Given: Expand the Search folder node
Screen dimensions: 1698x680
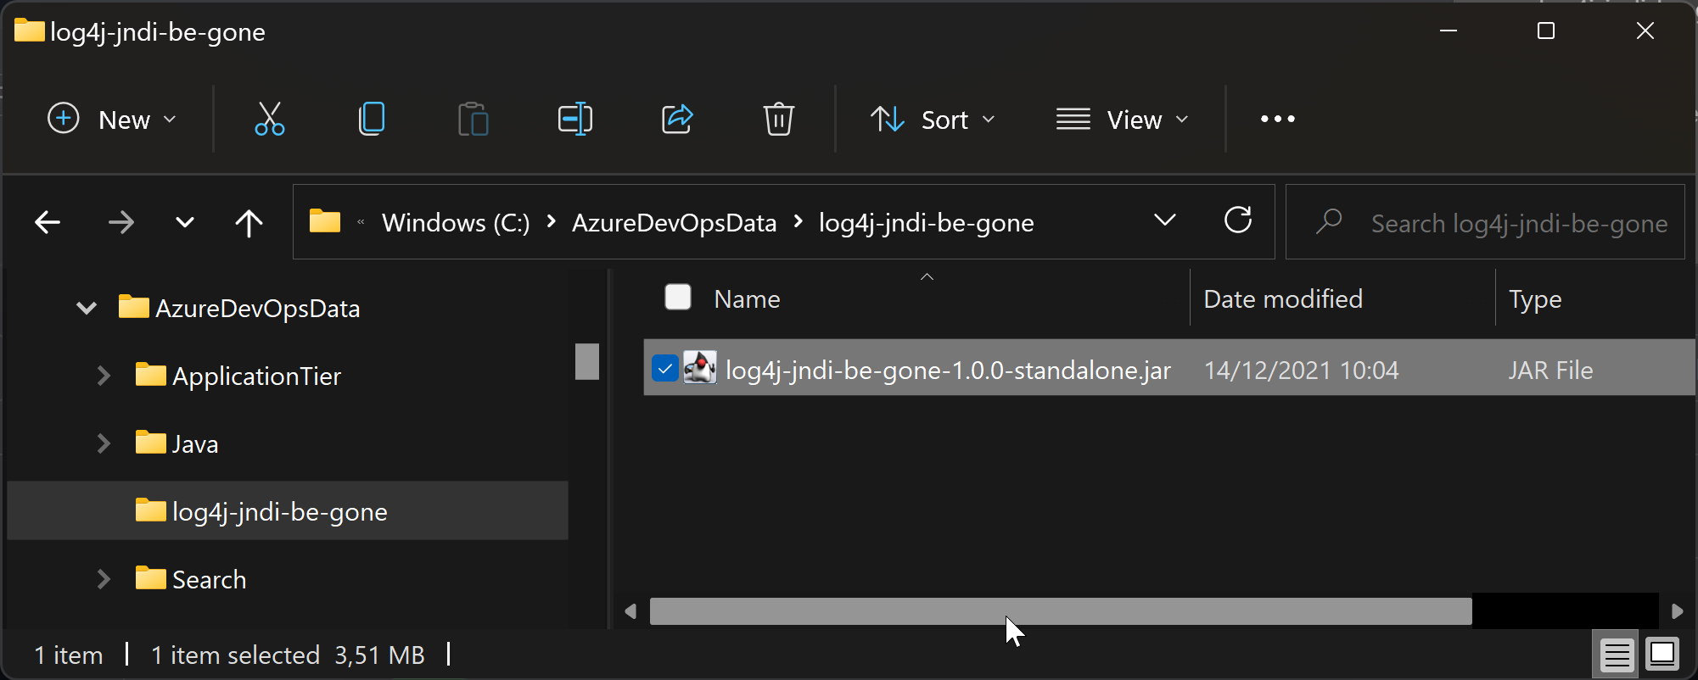Looking at the screenshot, I should [x=104, y=579].
